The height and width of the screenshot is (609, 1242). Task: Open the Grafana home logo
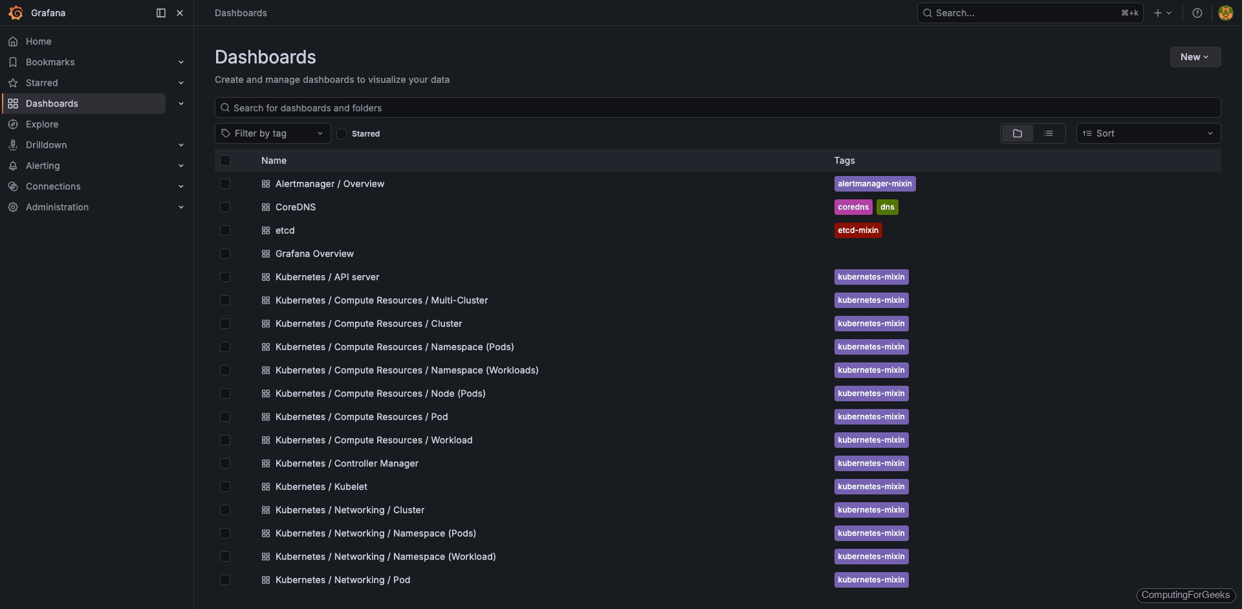click(x=16, y=13)
